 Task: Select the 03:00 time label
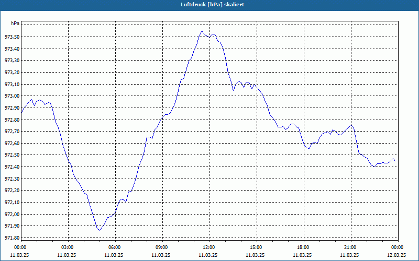[x=68, y=247]
